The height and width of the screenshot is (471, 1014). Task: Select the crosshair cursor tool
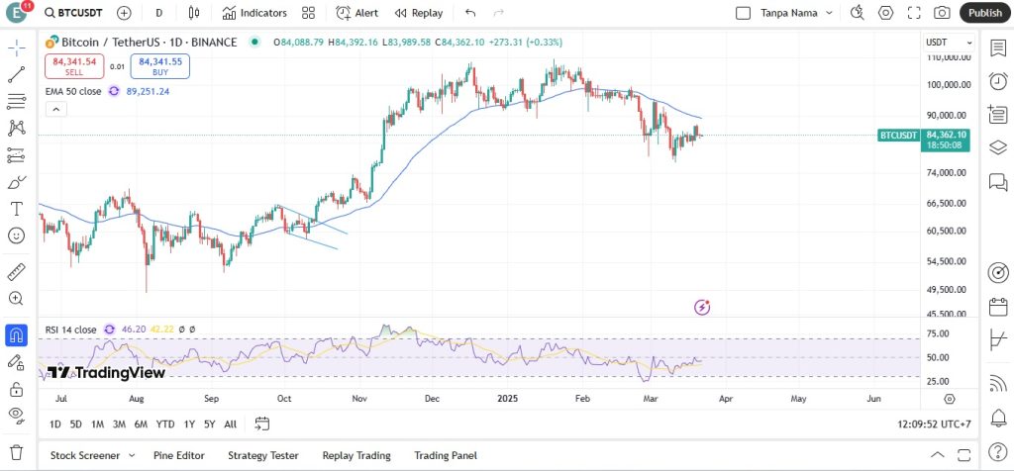click(x=16, y=47)
